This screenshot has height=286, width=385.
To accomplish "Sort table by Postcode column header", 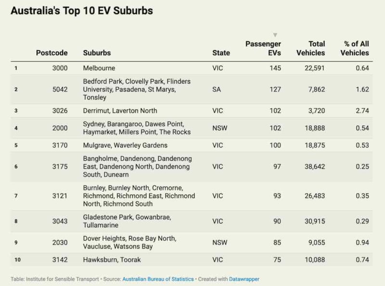I will click(x=52, y=53).
